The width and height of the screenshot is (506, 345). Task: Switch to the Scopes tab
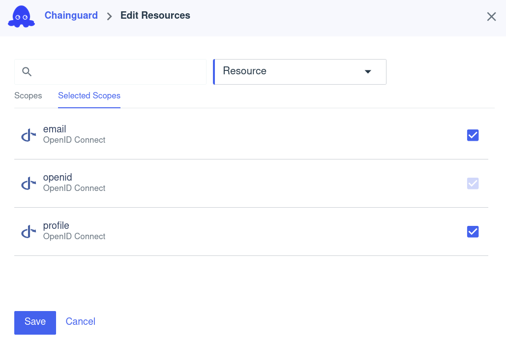pos(28,96)
